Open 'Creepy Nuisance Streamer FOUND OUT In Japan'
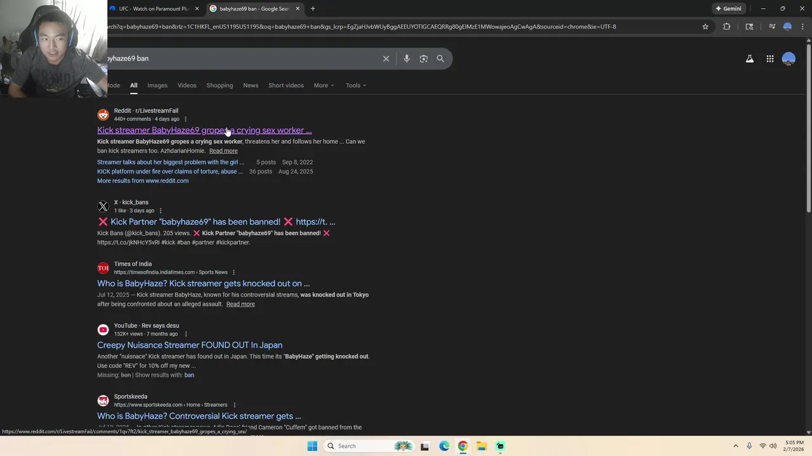 pyautogui.click(x=190, y=345)
